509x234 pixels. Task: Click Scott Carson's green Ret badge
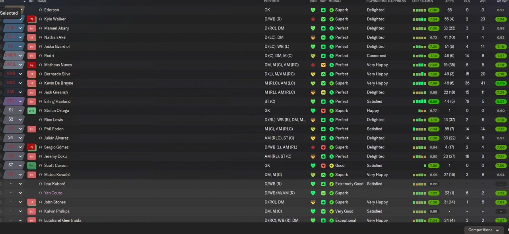coord(31,166)
